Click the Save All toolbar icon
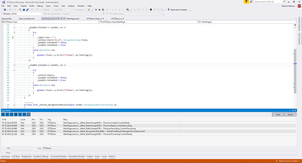302x163 pixels. (27, 10)
